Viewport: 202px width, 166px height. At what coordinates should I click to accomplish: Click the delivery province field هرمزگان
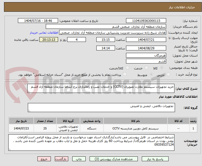point(146,55)
